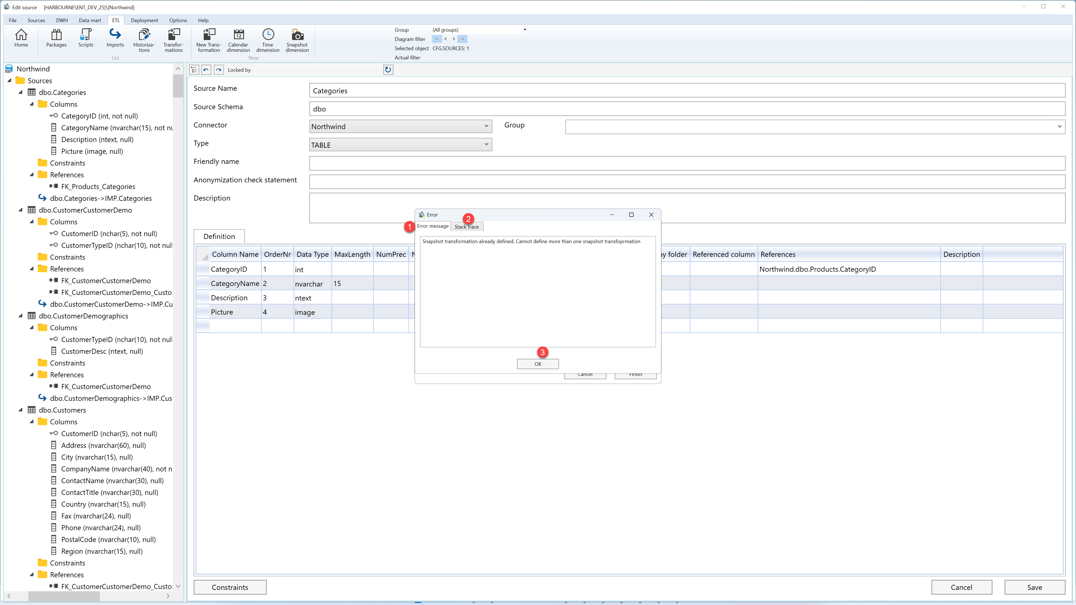Click the diagram filter first arrow button
The width and height of the screenshot is (1076, 605).
tap(437, 39)
